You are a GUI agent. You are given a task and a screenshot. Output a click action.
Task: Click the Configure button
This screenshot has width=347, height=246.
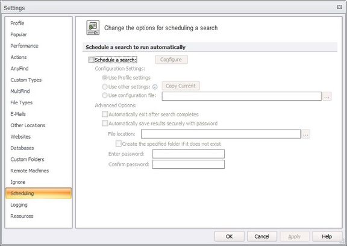tap(171, 60)
